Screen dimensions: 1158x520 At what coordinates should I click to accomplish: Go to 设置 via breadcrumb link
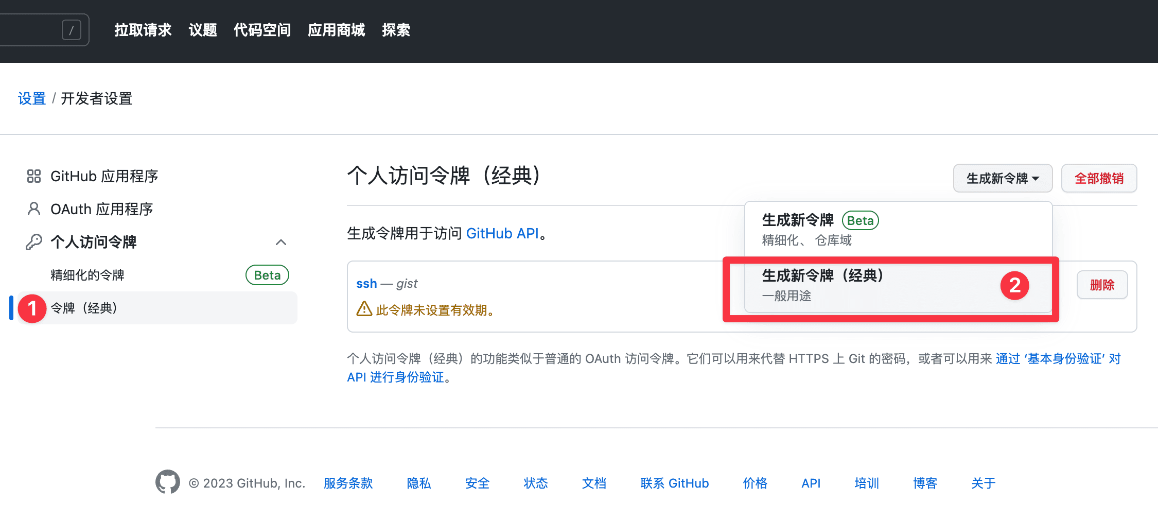32,99
